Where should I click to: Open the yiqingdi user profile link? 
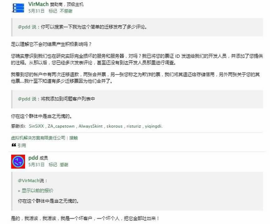coord(153,126)
